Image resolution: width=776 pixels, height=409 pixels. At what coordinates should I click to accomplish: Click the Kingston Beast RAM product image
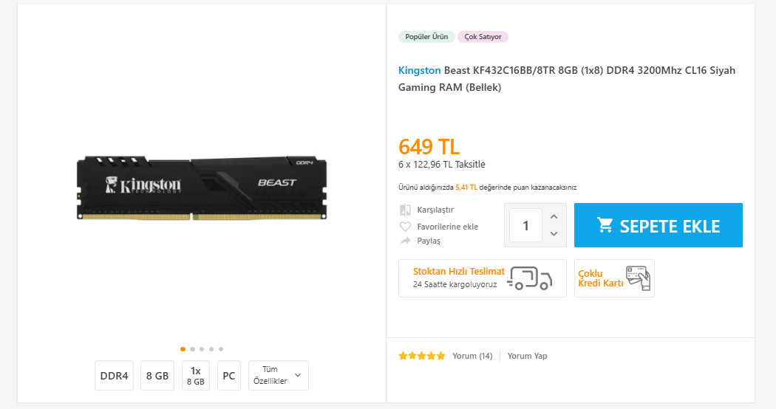[202, 188]
